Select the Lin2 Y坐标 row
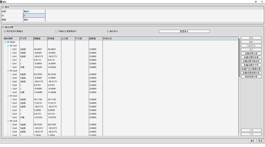Image resolution: width=265 pixels, height=147 pixels. pos(121,78)
